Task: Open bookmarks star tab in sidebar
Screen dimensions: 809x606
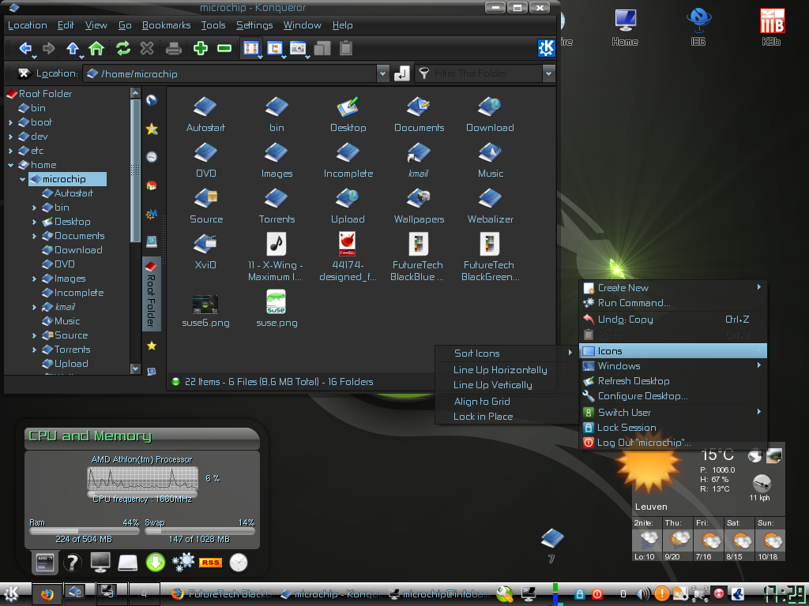Action: [x=152, y=129]
